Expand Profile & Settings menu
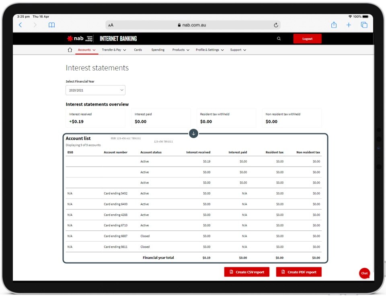 209,50
